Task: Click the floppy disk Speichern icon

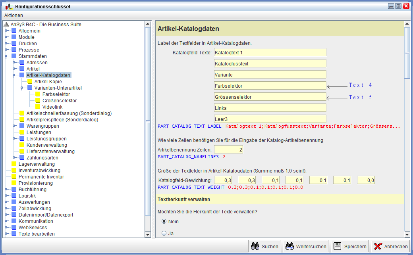Action: (337, 246)
